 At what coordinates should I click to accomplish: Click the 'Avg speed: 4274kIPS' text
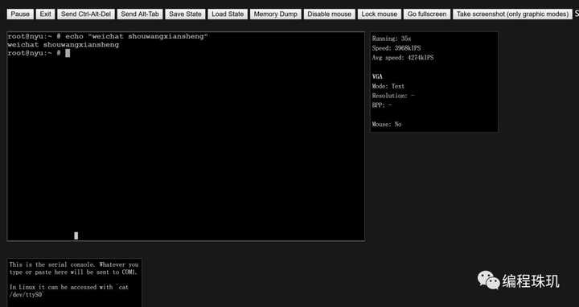[x=403, y=58]
